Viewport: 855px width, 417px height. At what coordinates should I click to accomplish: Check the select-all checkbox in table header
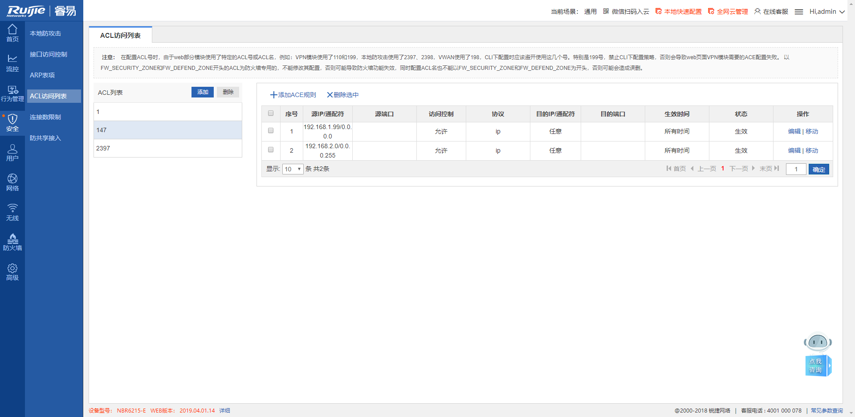[x=271, y=113]
